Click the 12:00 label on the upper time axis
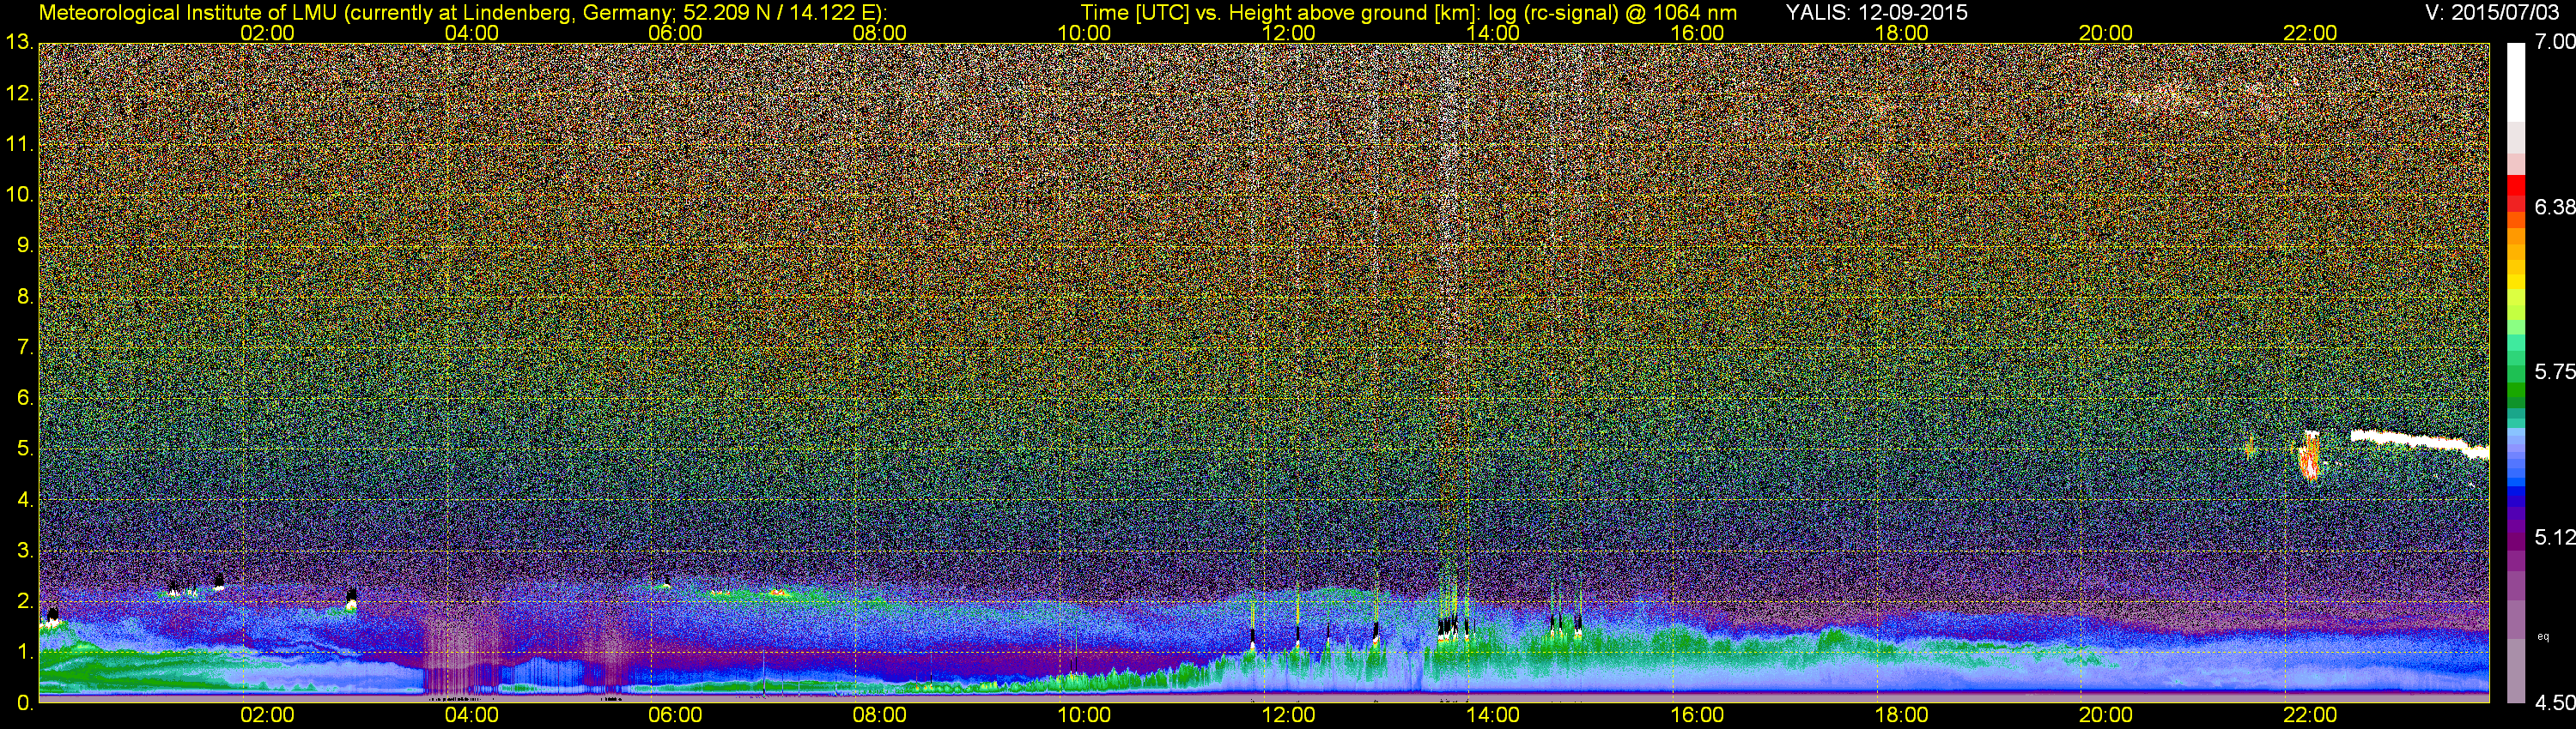This screenshot has width=2576, height=729. coord(1289,33)
